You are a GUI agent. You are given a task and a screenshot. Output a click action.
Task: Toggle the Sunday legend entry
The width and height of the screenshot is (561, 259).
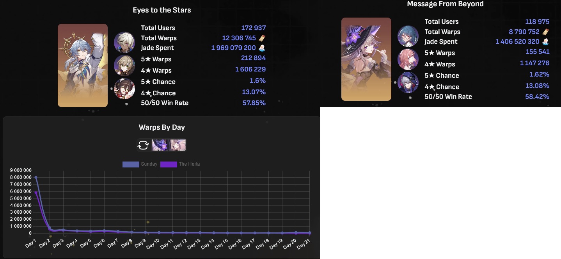click(x=140, y=164)
